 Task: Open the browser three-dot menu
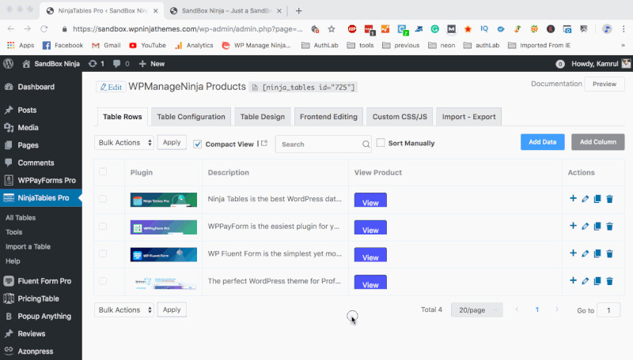click(x=624, y=29)
